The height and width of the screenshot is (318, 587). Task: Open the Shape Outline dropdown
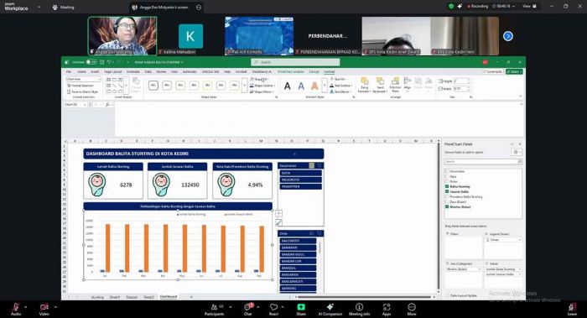click(262, 86)
